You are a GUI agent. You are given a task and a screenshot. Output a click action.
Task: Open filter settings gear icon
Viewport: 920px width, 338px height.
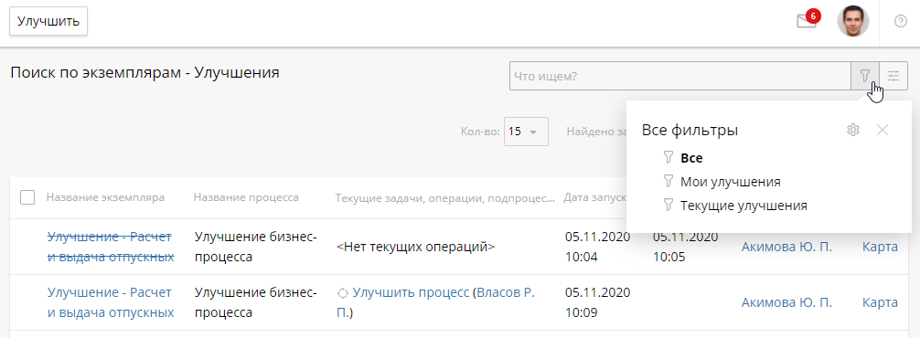(853, 130)
